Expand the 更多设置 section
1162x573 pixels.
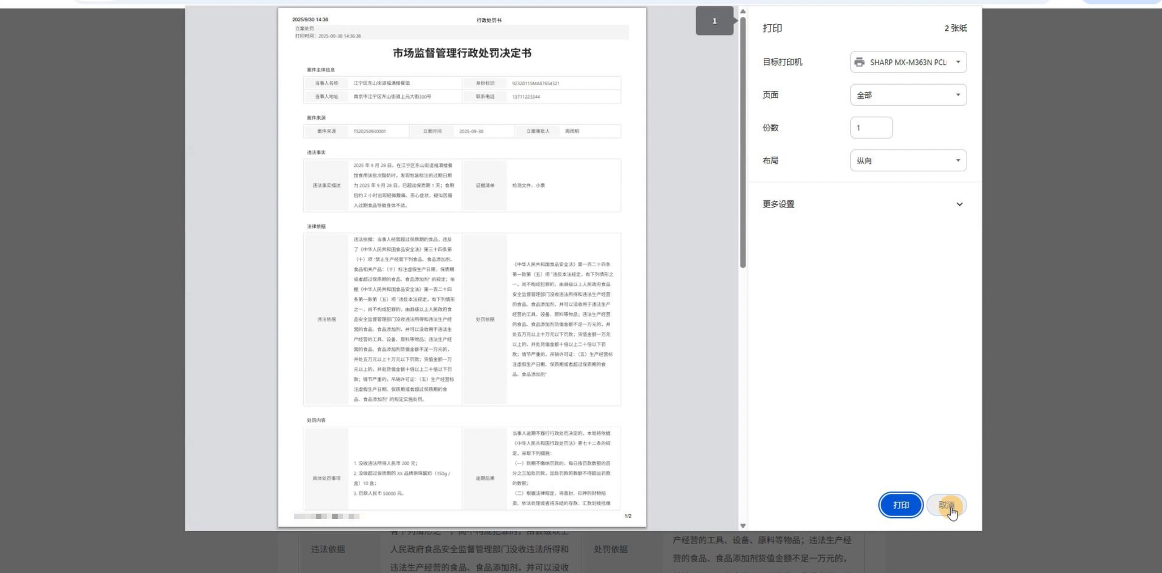click(864, 205)
